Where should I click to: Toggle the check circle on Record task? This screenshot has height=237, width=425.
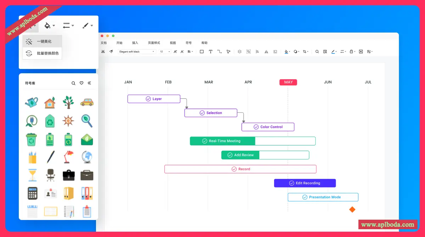click(x=234, y=169)
